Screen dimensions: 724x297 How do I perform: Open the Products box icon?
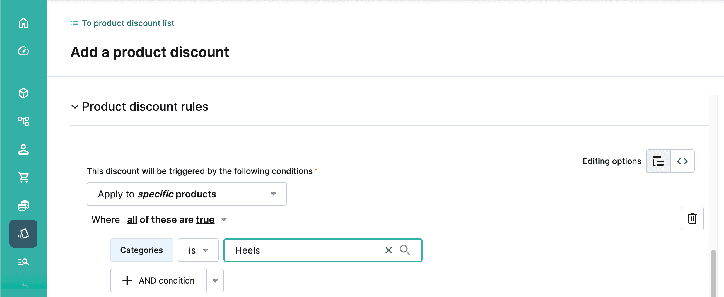(x=23, y=93)
